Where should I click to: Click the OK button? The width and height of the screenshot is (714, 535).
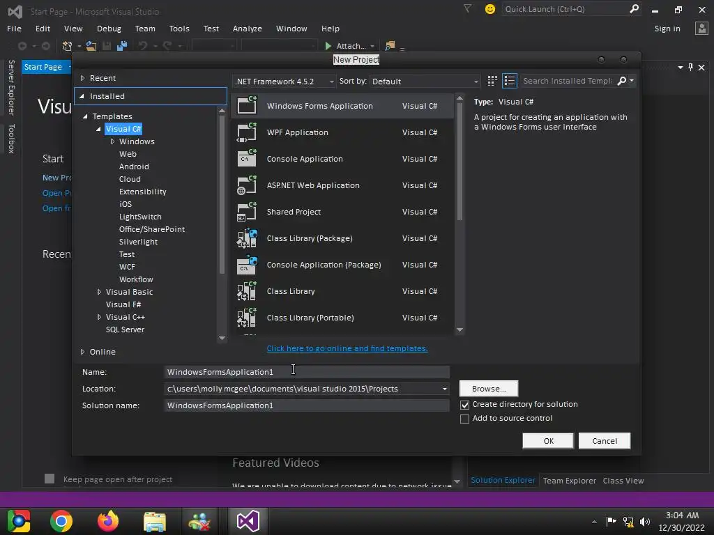548,441
